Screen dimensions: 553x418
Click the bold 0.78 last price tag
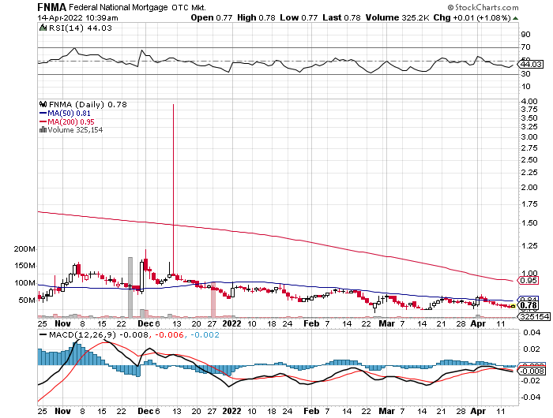point(528,305)
